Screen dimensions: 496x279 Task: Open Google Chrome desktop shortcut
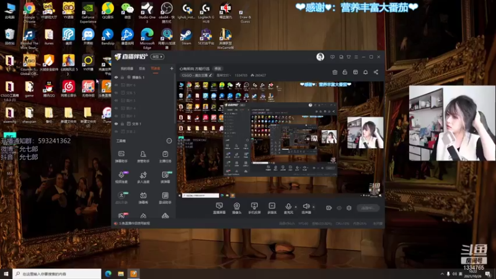[29, 12]
